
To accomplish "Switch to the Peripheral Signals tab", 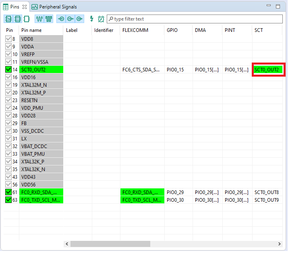I will tap(54, 7).
